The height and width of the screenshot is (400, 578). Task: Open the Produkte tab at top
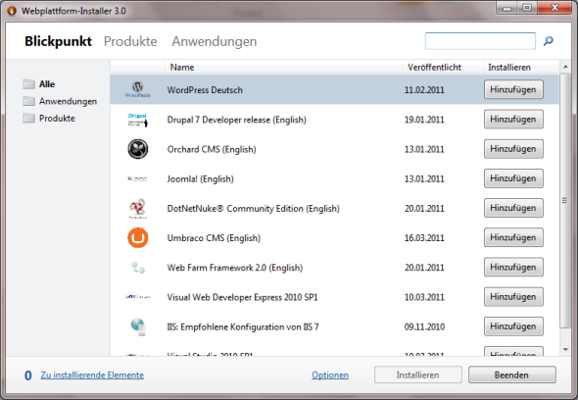tap(130, 41)
